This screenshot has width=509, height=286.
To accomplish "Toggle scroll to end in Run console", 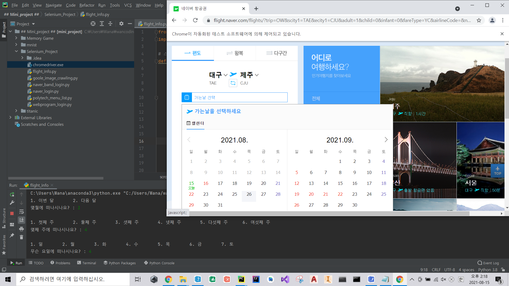I will [21, 220].
